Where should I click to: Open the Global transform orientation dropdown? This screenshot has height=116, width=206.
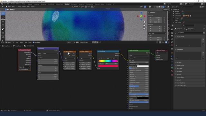point(76,6)
